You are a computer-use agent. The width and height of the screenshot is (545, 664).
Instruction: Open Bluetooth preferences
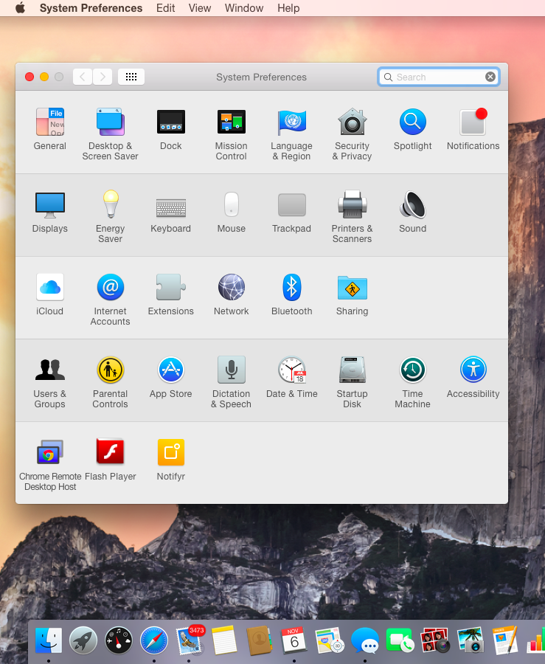tap(291, 288)
